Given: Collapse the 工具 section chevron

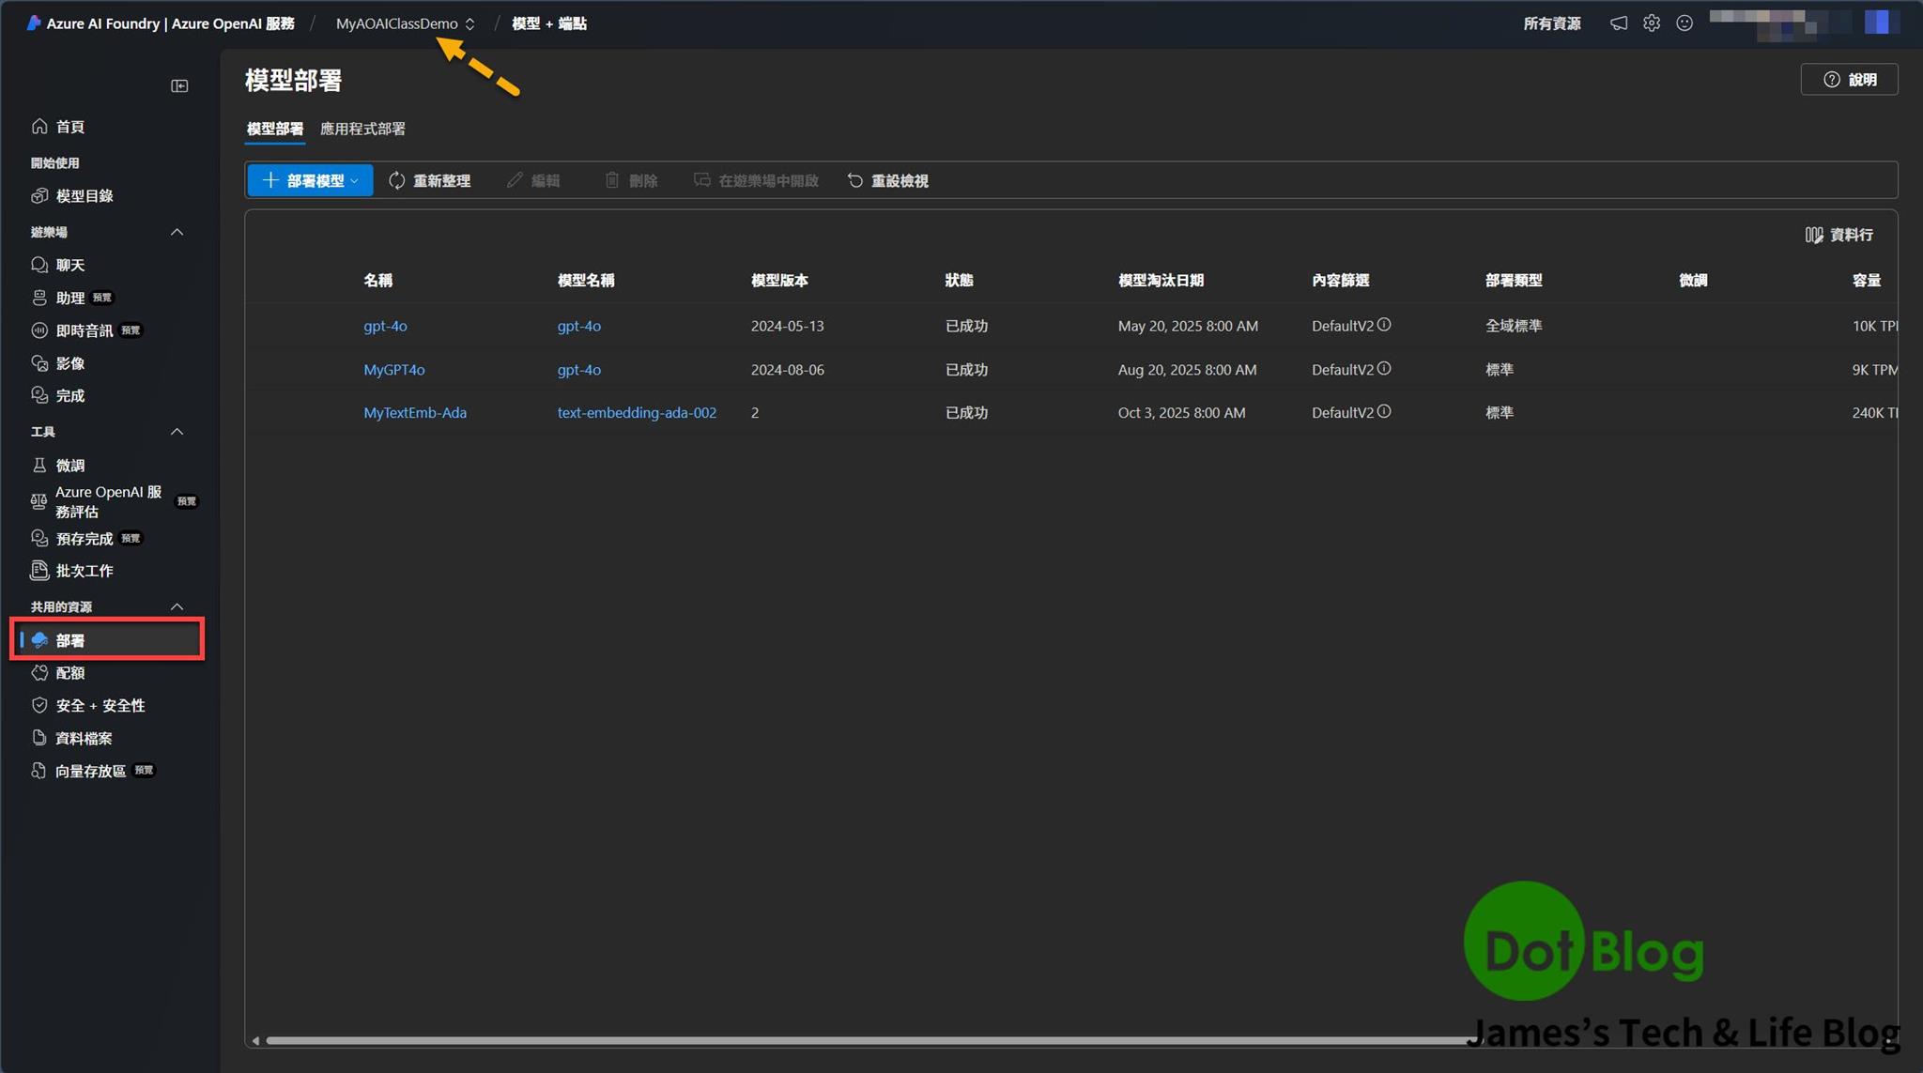Looking at the screenshot, I should (177, 432).
